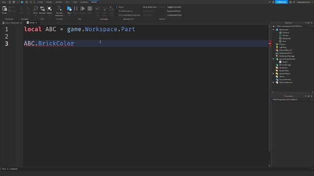Switch to the TEST ribbon tab

tap(67, 2)
